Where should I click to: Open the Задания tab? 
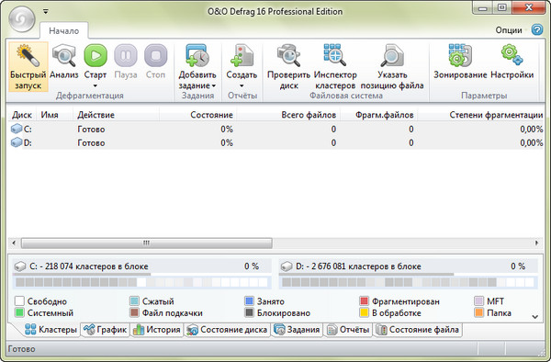(x=297, y=330)
